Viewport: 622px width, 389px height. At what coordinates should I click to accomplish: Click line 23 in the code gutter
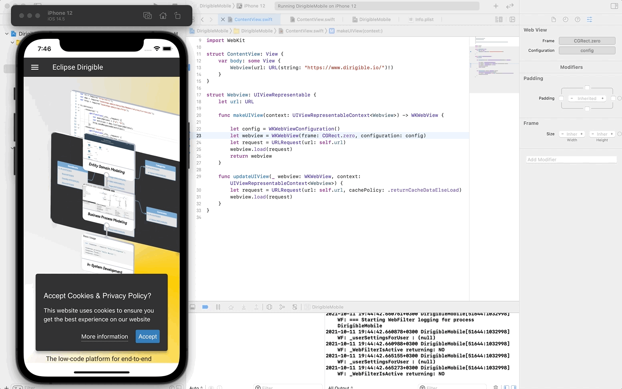[199, 136]
